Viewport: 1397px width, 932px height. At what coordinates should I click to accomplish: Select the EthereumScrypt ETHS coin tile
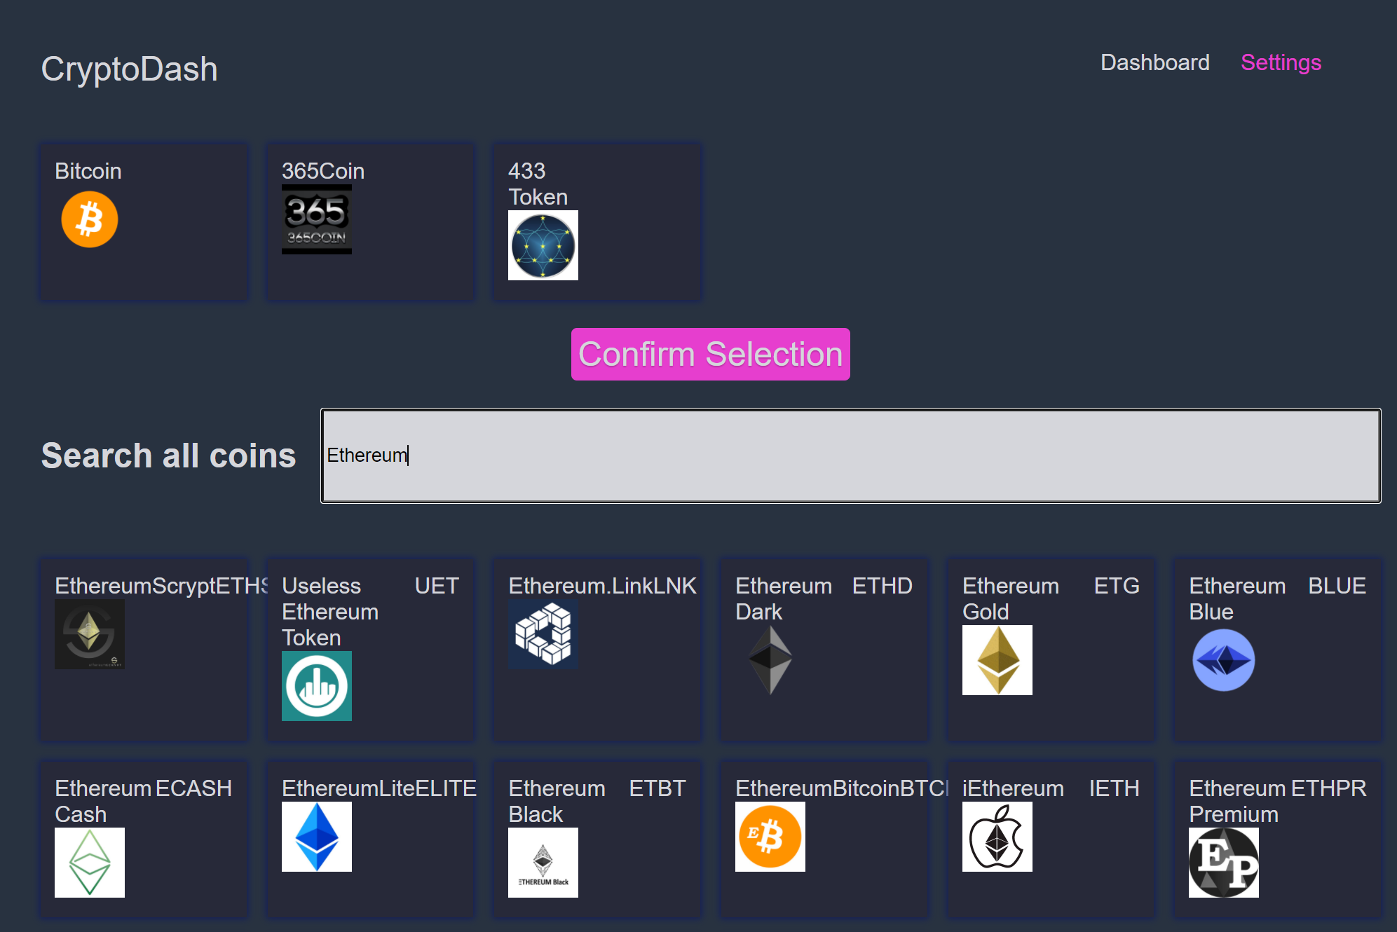coord(144,649)
